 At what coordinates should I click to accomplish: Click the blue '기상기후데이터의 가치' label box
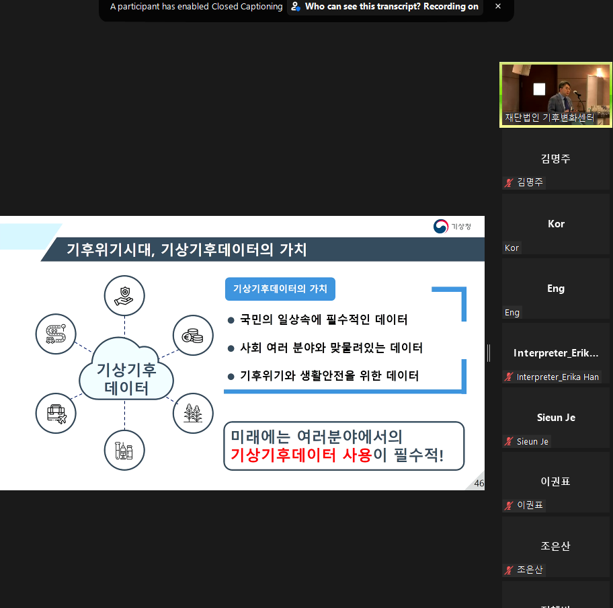tap(280, 289)
